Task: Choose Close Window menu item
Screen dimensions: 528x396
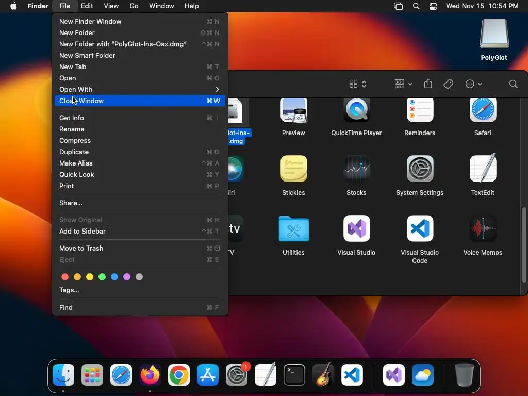Action: point(140,101)
